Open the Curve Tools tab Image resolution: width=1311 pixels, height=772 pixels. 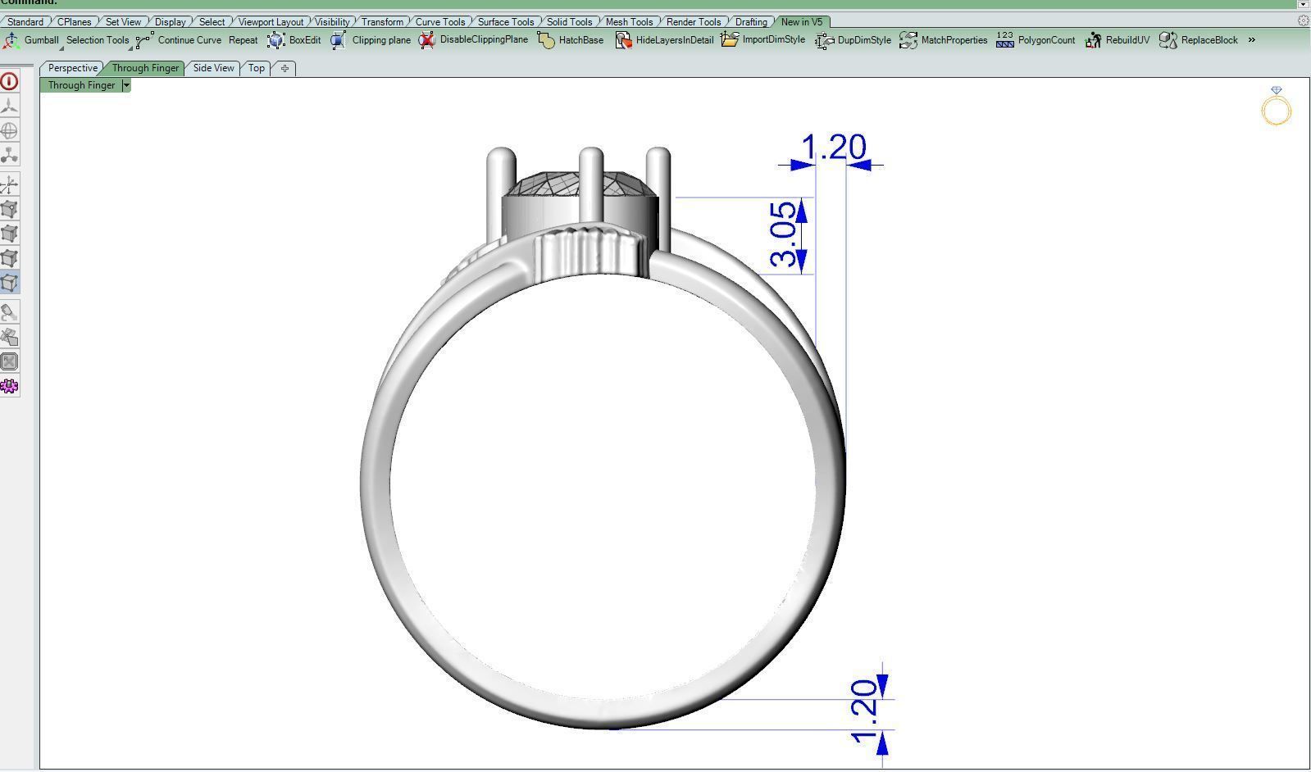coord(440,22)
